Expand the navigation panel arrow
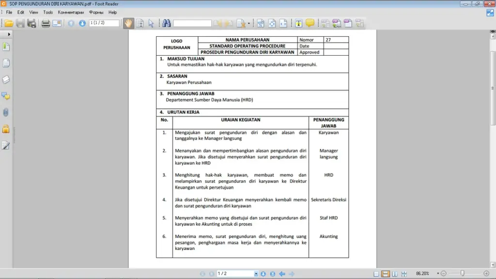 9,34
